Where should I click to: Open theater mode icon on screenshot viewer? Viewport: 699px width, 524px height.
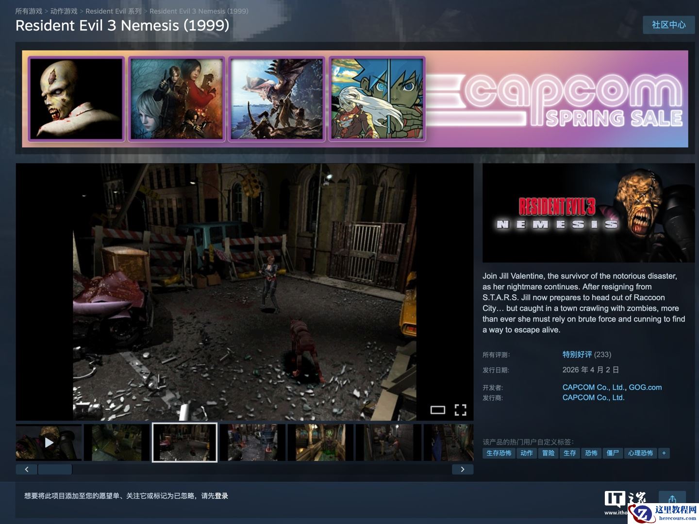437,410
